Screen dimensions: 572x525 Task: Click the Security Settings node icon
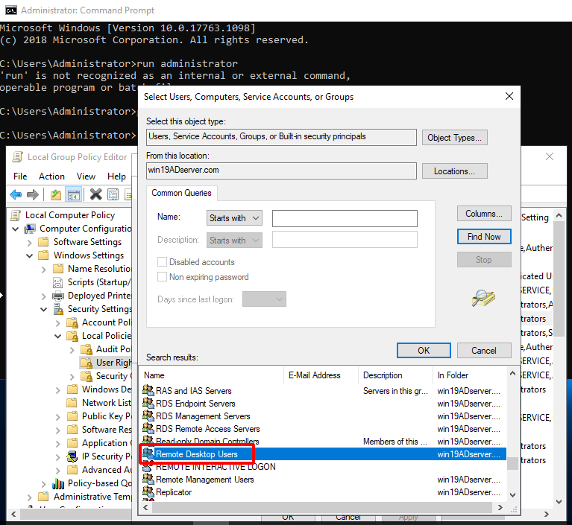(58, 309)
